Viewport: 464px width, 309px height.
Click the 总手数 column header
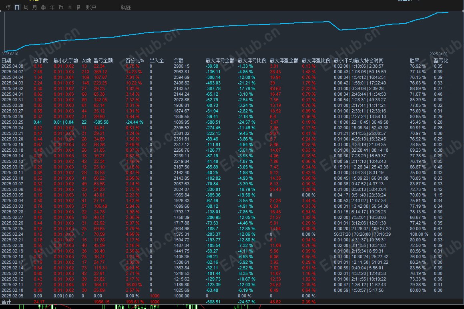pos(41,60)
